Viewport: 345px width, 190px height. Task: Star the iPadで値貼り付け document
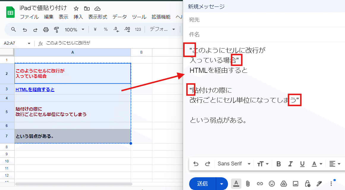tap(76, 9)
